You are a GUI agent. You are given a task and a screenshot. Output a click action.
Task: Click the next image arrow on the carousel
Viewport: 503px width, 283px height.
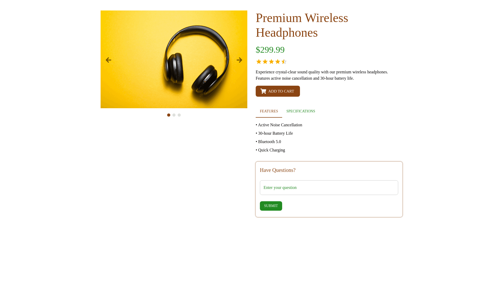tap(239, 60)
